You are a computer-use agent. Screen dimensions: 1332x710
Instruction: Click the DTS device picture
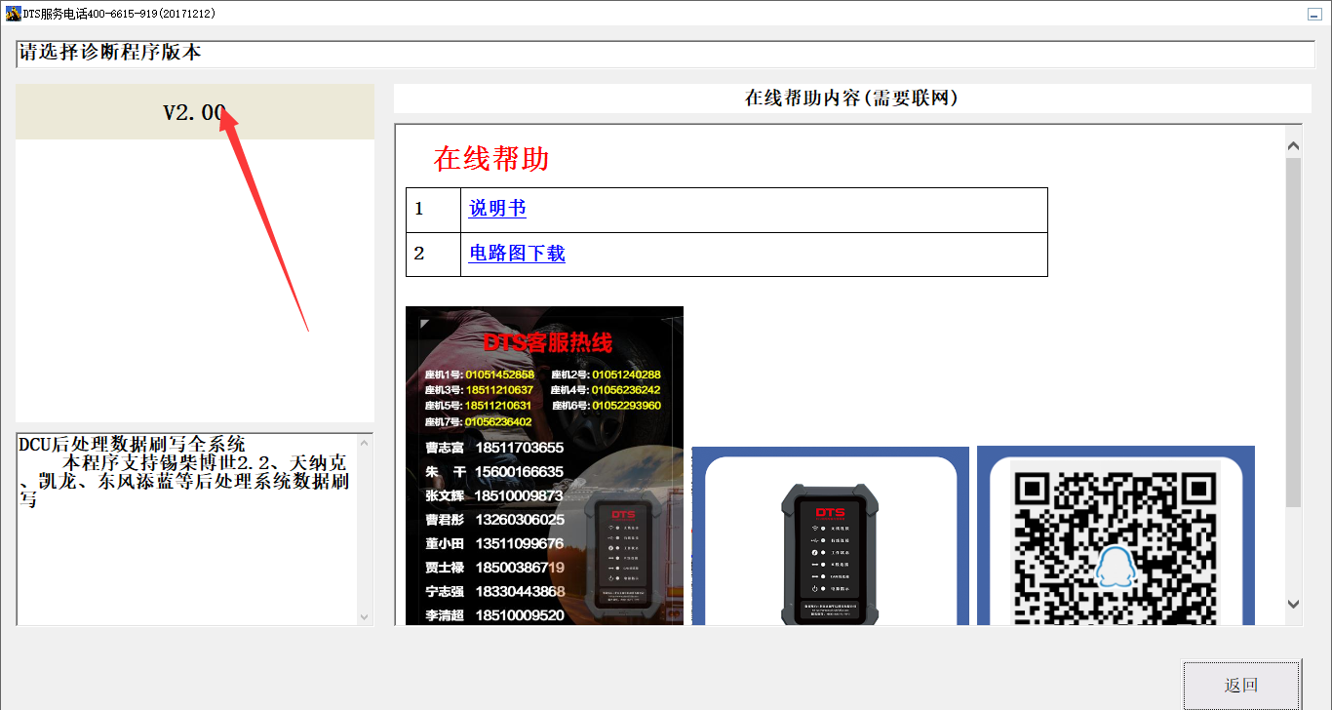[x=830, y=535]
